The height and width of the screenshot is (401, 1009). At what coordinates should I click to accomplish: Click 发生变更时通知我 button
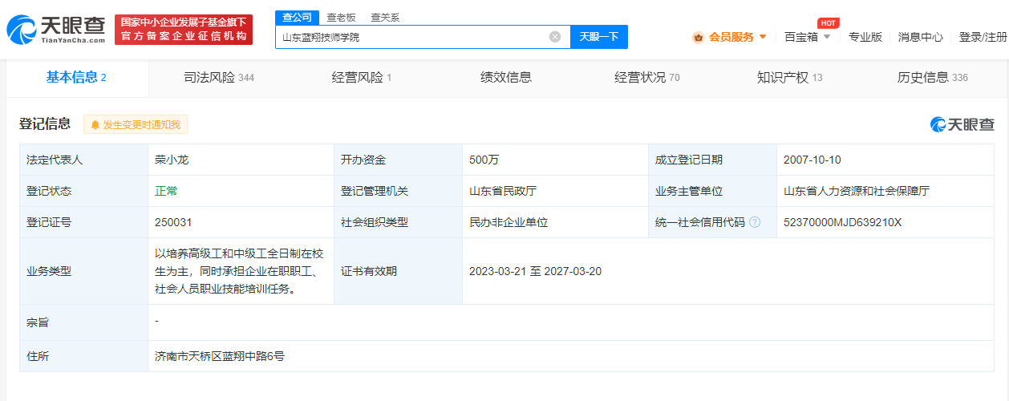coord(136,125)
